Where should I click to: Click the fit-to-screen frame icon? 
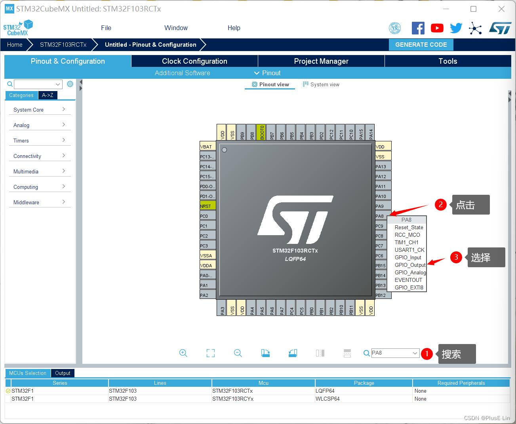tap(211, 353)
